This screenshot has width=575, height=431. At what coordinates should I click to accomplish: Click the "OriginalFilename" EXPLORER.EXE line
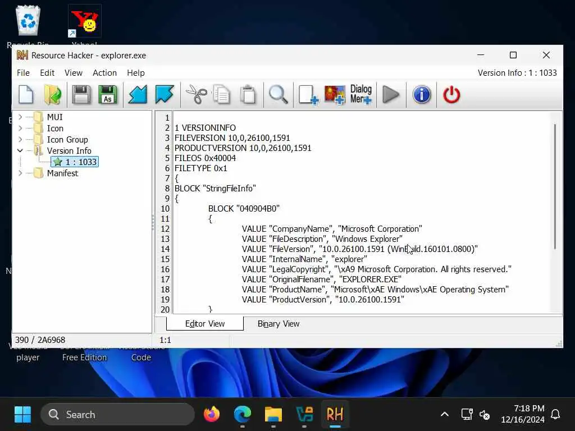point(322,279)
